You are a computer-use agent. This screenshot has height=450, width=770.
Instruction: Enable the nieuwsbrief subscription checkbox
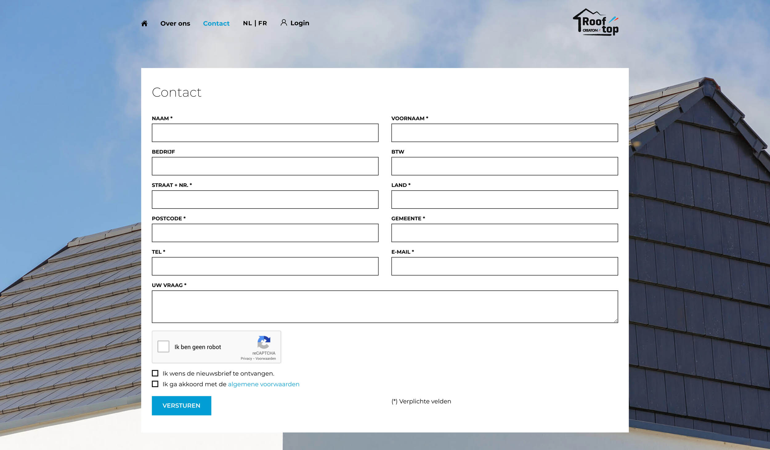point(155,373)
